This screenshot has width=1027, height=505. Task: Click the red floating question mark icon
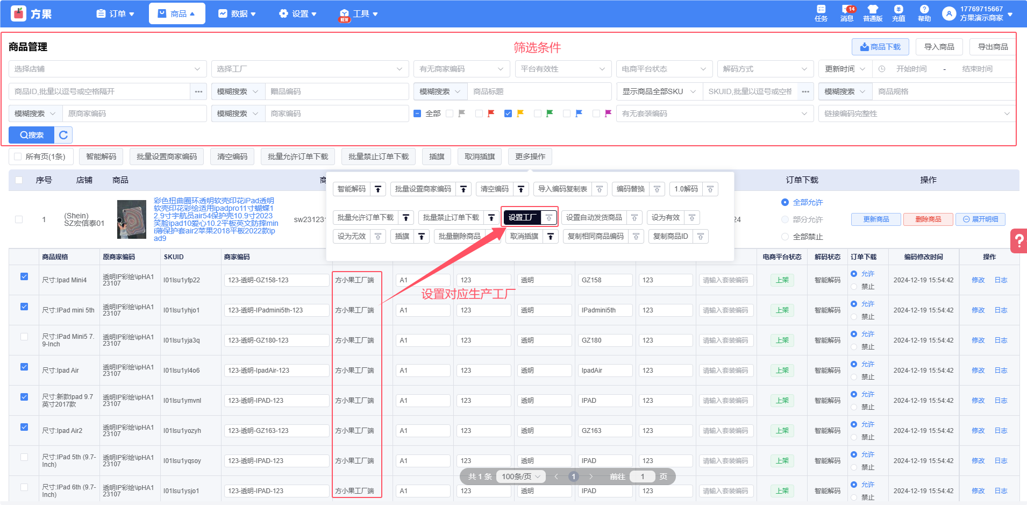[x=1019, y=241]
